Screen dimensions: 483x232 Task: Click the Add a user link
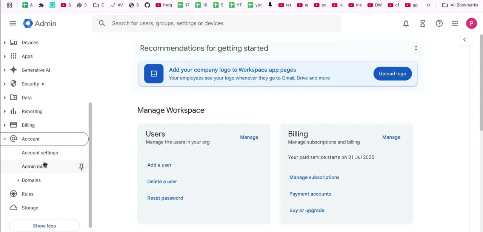pos(159,165)
